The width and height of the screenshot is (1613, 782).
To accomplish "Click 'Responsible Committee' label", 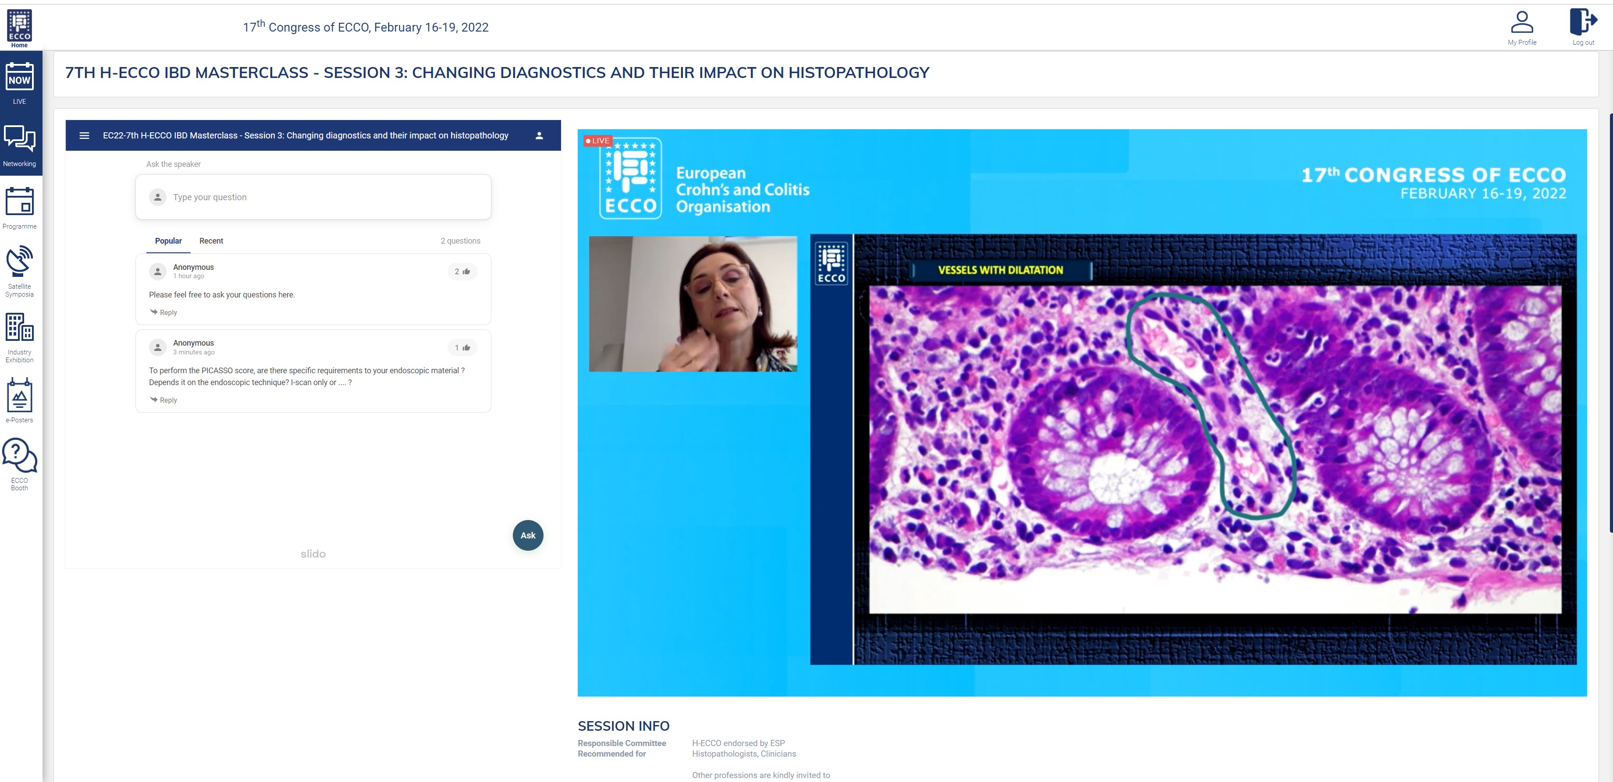I will [x=622, y=743].
